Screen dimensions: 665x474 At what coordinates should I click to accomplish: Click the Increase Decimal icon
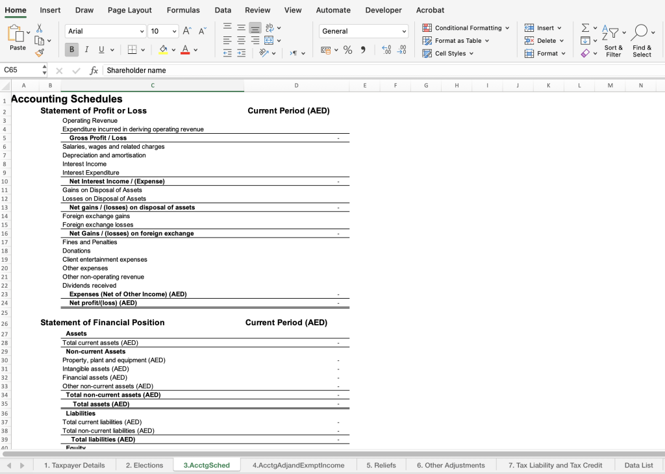386,50
